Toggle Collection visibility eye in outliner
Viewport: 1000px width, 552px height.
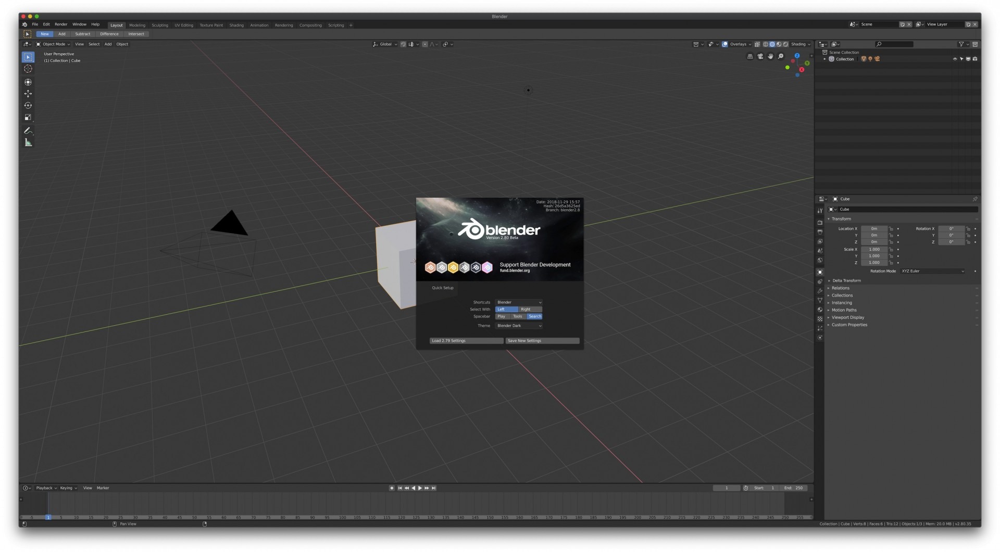click(x=955, y=59)
